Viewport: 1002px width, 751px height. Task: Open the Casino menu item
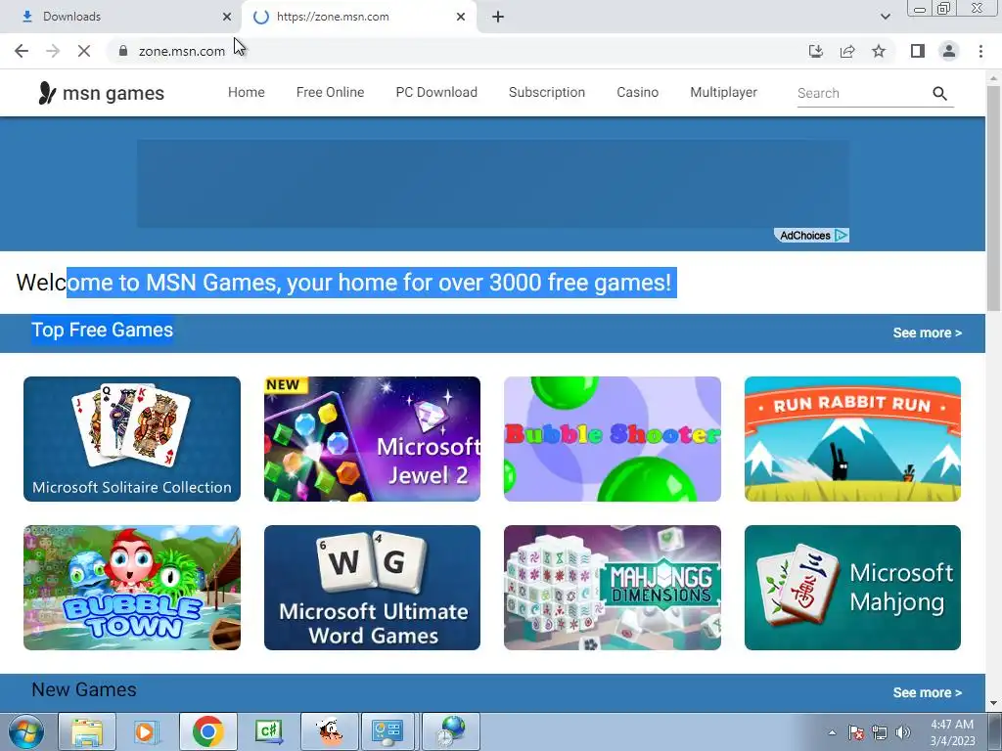coord(637,92)
